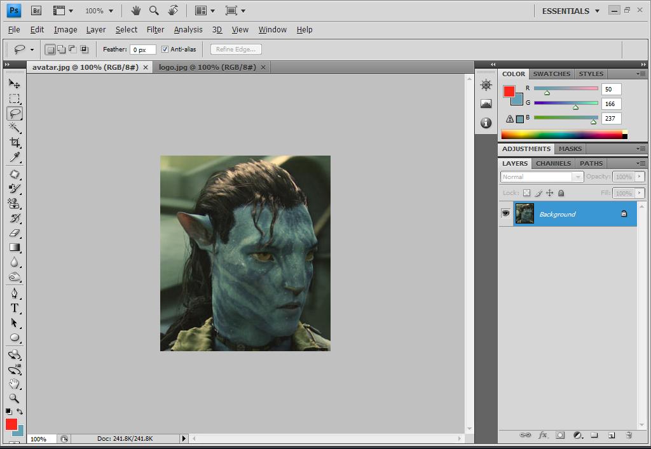
Task: Switch to the logo.jpg document tab
Action: coord(207,67)
